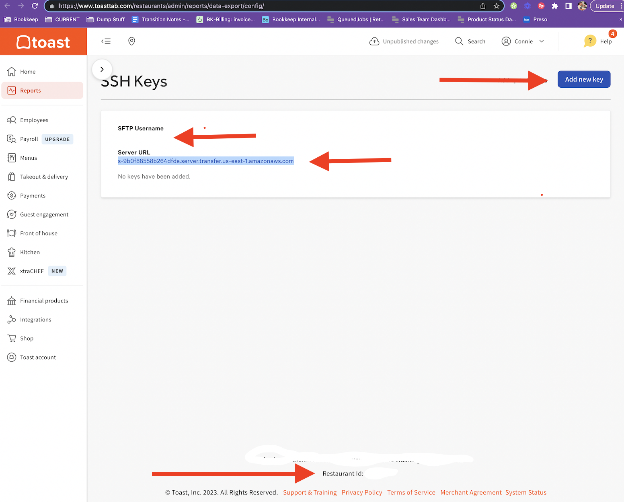Open the Privacy Policy link
This screenshot has width=624, height=502.
pyautogui.click(x=362, y=492)
